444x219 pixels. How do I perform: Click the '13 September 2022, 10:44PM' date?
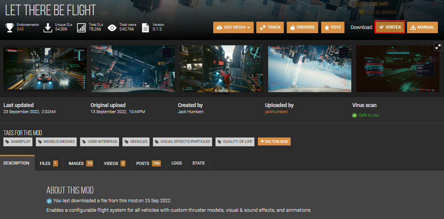coord(118,112)
